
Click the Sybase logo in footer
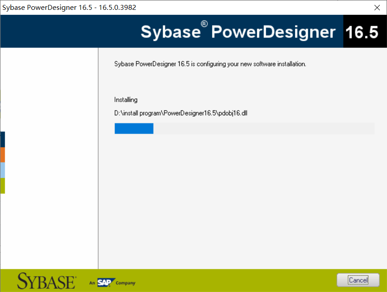pos(47,281)
